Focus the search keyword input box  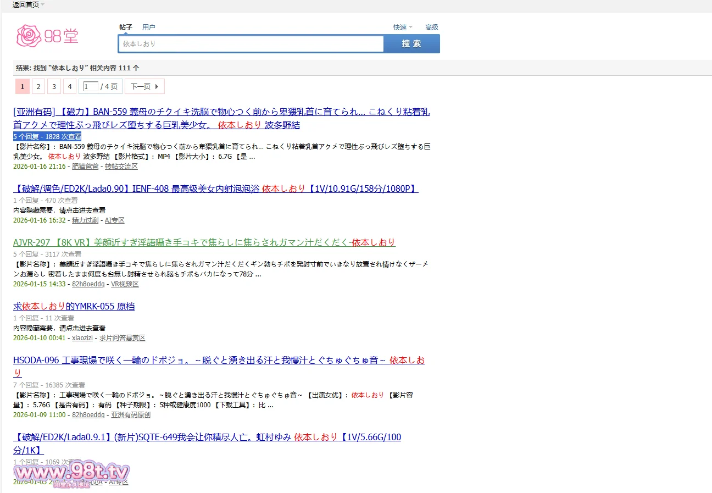tap(251, 44)
